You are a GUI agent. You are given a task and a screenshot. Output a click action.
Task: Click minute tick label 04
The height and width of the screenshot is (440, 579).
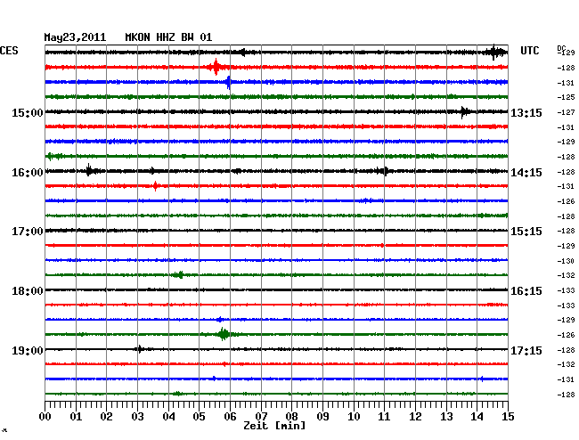point(168,417)
